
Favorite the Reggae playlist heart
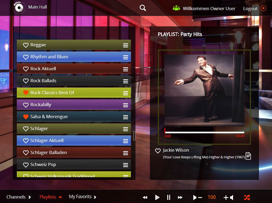coord(26,45)
